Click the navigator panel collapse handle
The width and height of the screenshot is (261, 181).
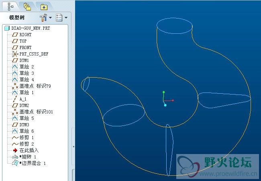pyautogui.click(x=73, y=147)
